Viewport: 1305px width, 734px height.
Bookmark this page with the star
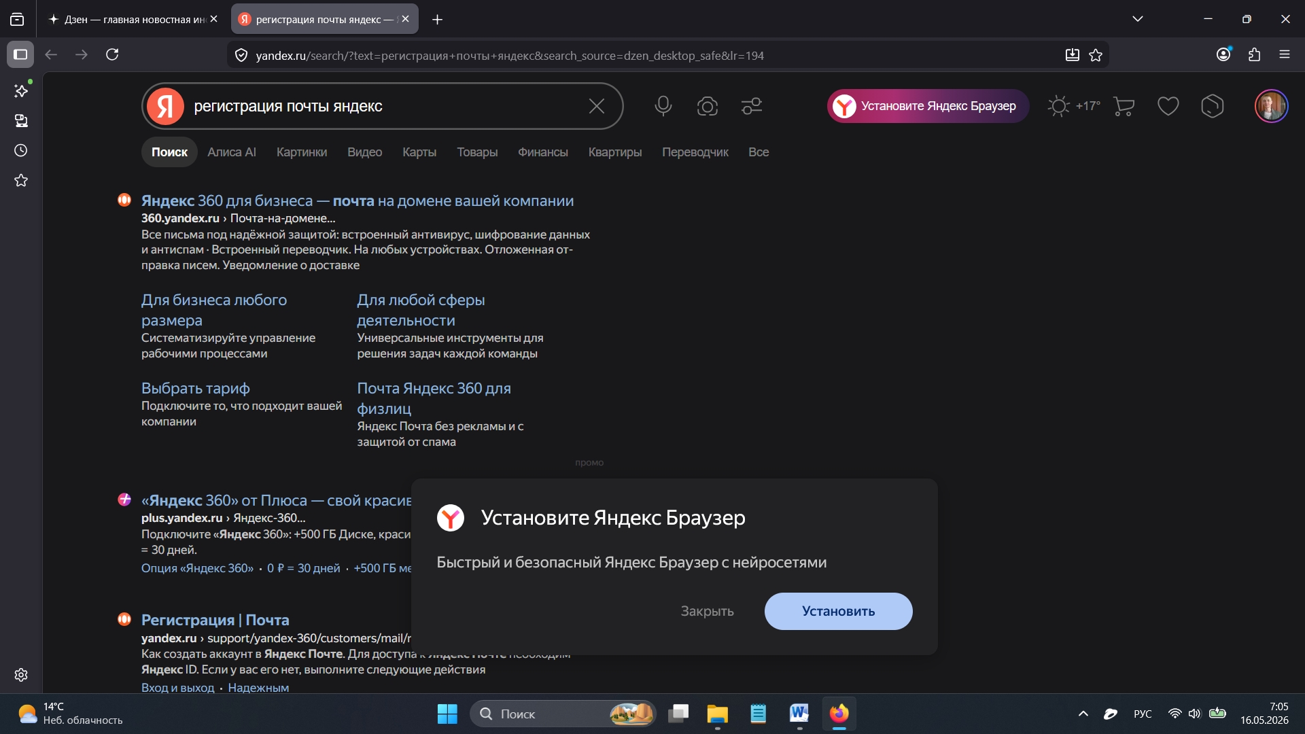coord(1096,55)
